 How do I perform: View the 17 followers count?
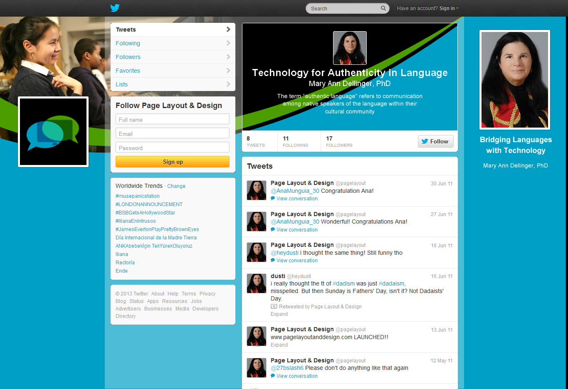[x=339, y=141]
